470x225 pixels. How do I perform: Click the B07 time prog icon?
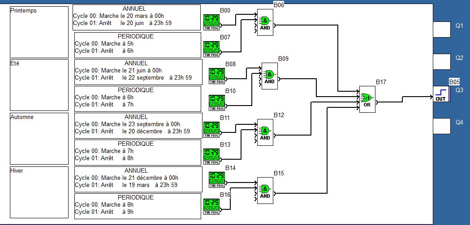coord(211,49)
